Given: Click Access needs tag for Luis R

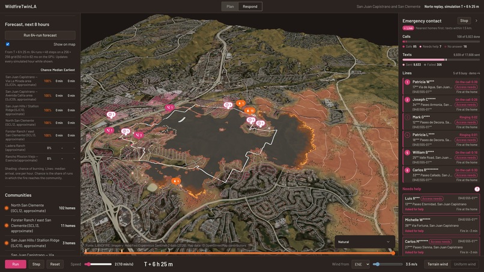Looking at the screenshot, I should pos(432,199).
